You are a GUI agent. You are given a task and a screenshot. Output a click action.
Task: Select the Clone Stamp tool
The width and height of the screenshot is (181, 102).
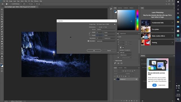pyautogui.click(x=2, y=31)
